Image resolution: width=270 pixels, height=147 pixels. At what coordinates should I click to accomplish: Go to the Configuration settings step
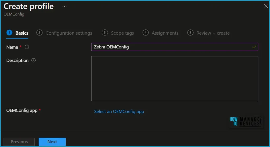[x=64, y=33]
